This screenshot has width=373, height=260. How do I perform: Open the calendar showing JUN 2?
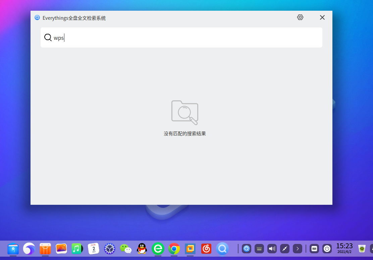coord(94,249)
